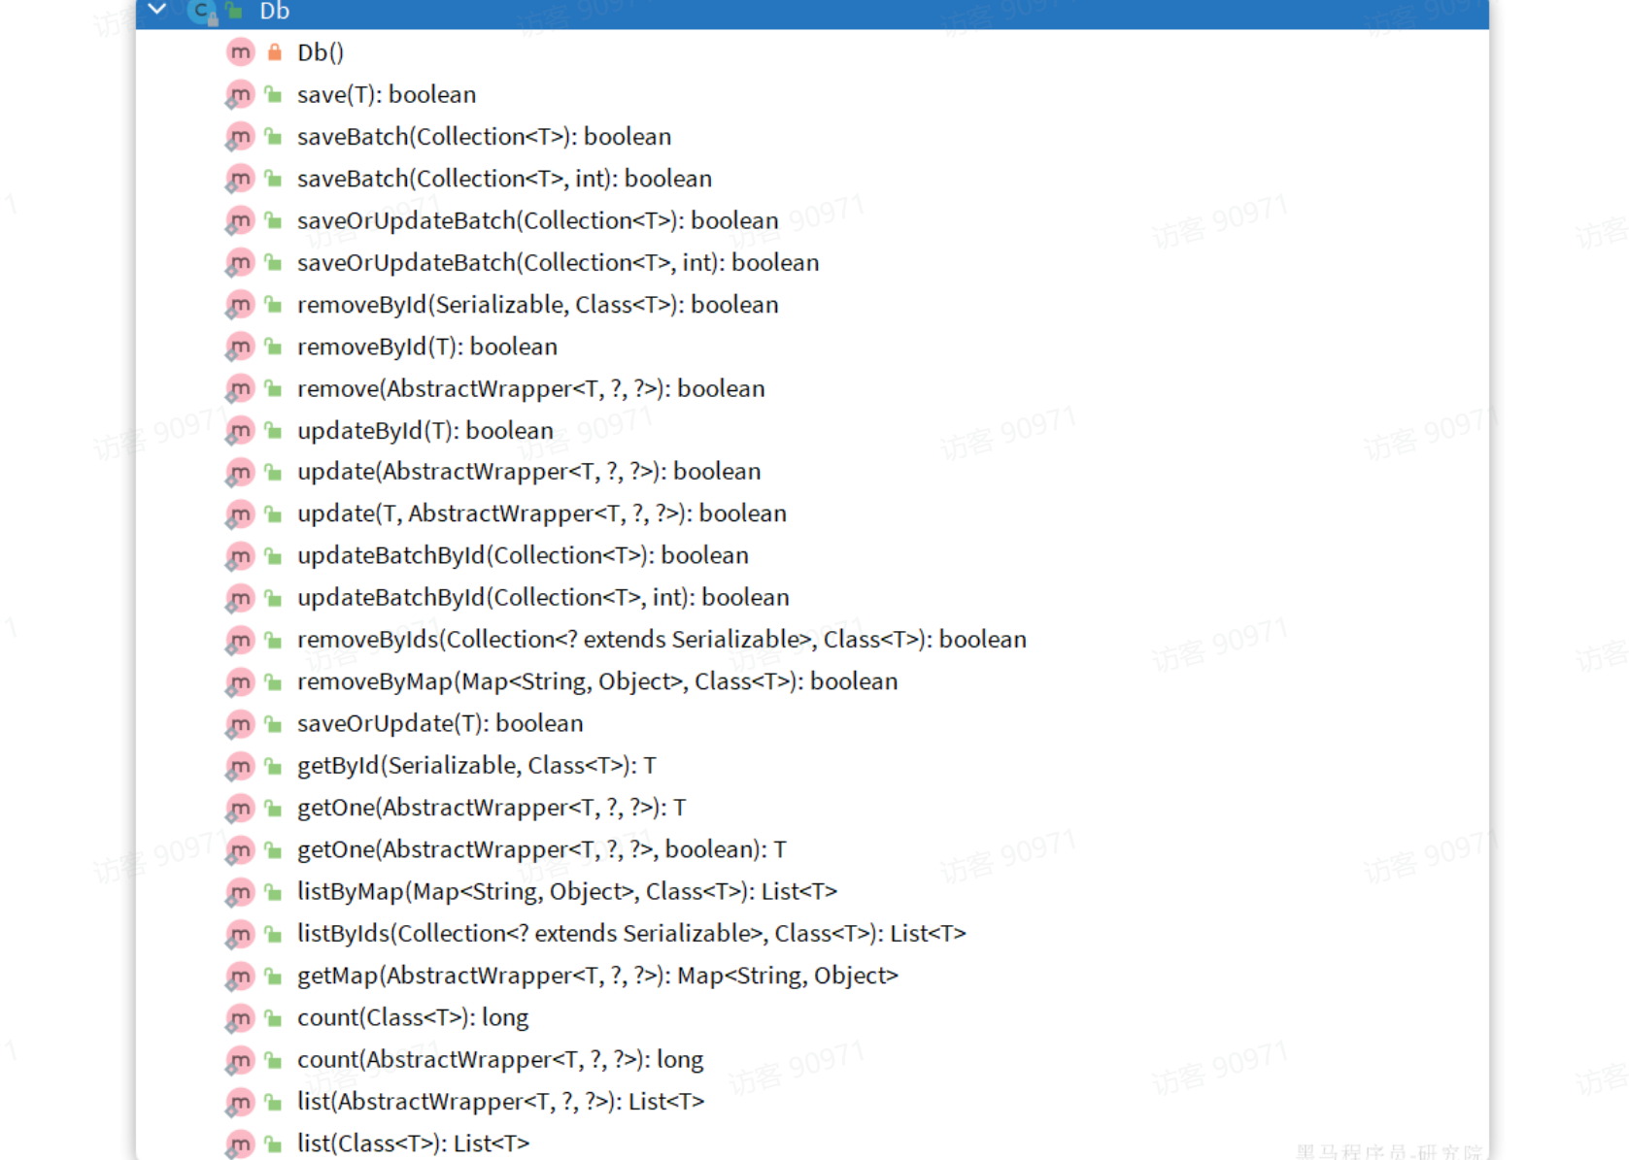Screen dimensions: 1629x1160
Task: Click the method icon of getById method
Action: click(240, 766)
